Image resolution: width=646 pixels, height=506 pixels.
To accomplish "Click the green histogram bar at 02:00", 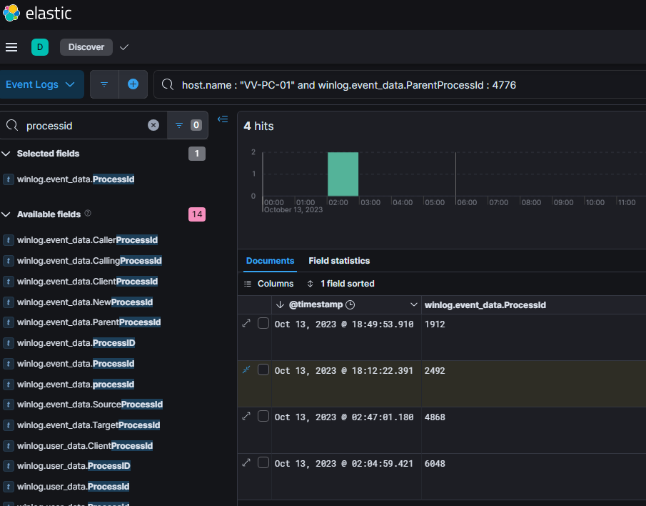I will click(x=343, y=174).
